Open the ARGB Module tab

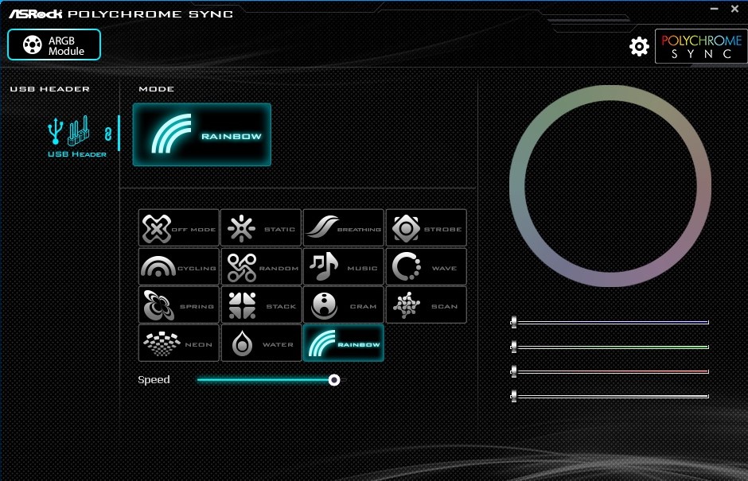tap(54, 45)
